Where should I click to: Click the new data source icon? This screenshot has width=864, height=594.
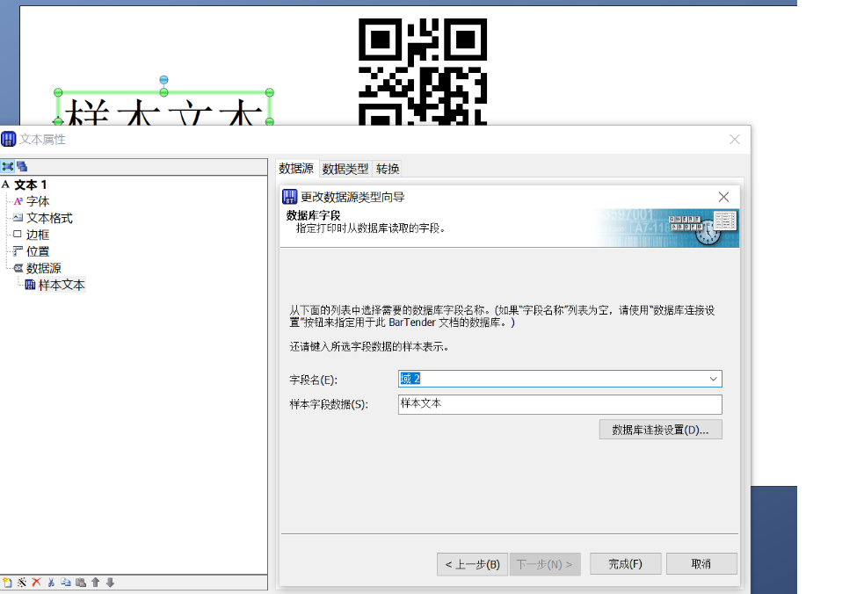pos(7,583)
